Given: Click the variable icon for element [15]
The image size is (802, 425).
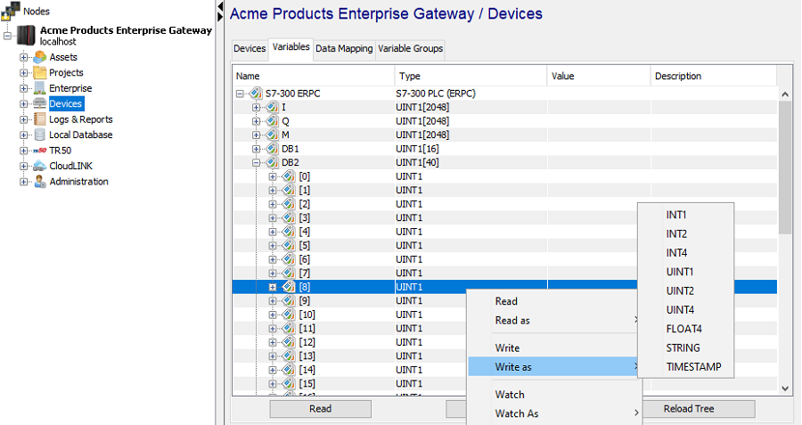Looking at the screenshot, I should (289, 384).
